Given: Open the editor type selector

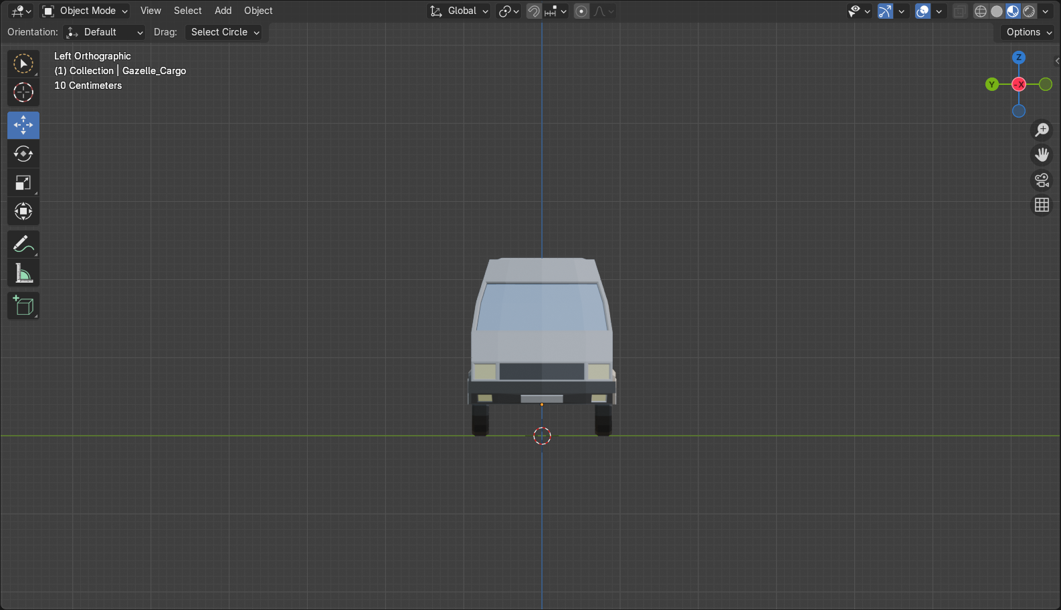Looking at the screenshot, I should [21, 11].
